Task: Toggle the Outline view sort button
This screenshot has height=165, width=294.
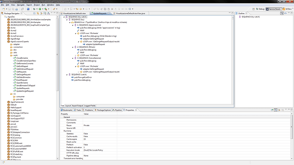Action: 282,13
